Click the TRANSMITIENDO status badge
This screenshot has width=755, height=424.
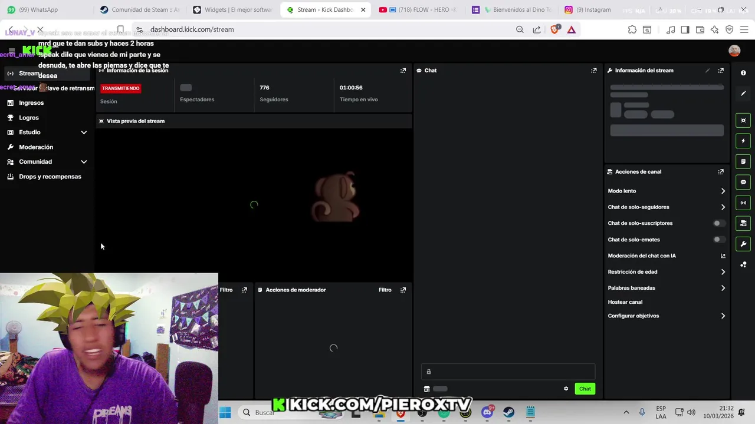point(120,88)
